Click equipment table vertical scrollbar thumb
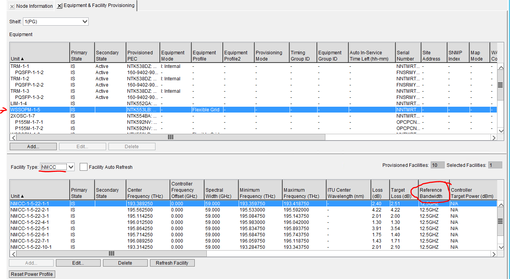Viewport: 510px width, 279px height. pyautogui.click(x=501, y=85)
